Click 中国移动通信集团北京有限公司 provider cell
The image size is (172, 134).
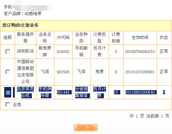pos(26,72)
